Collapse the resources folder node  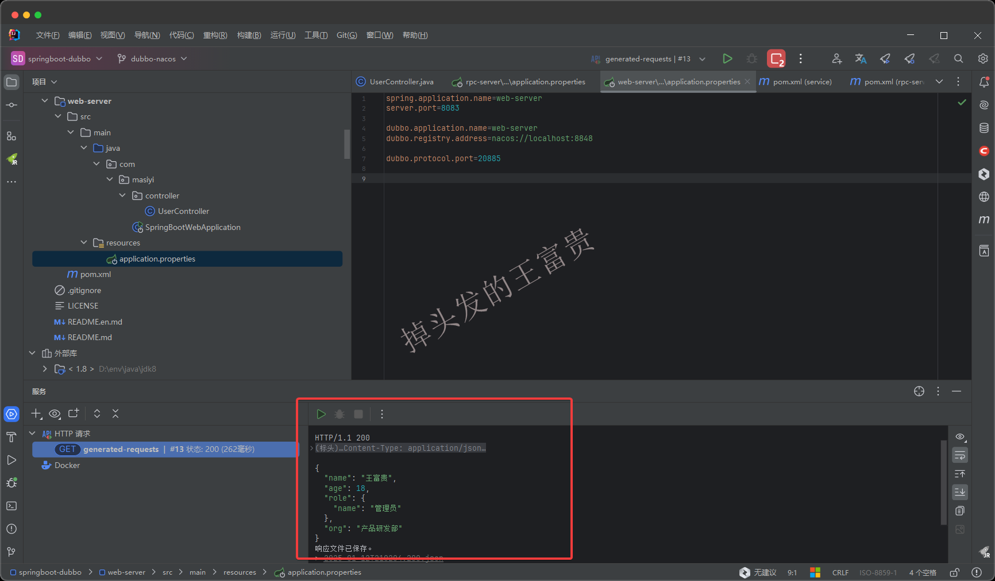(84, 243)
